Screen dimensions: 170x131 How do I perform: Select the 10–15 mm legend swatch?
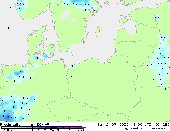coord(35,128)
